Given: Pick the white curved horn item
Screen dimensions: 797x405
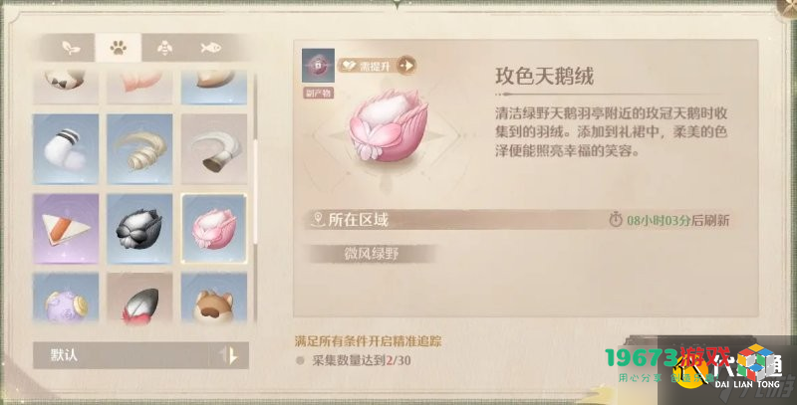Looking at the screenshot, I should click(x=214, y=148).
